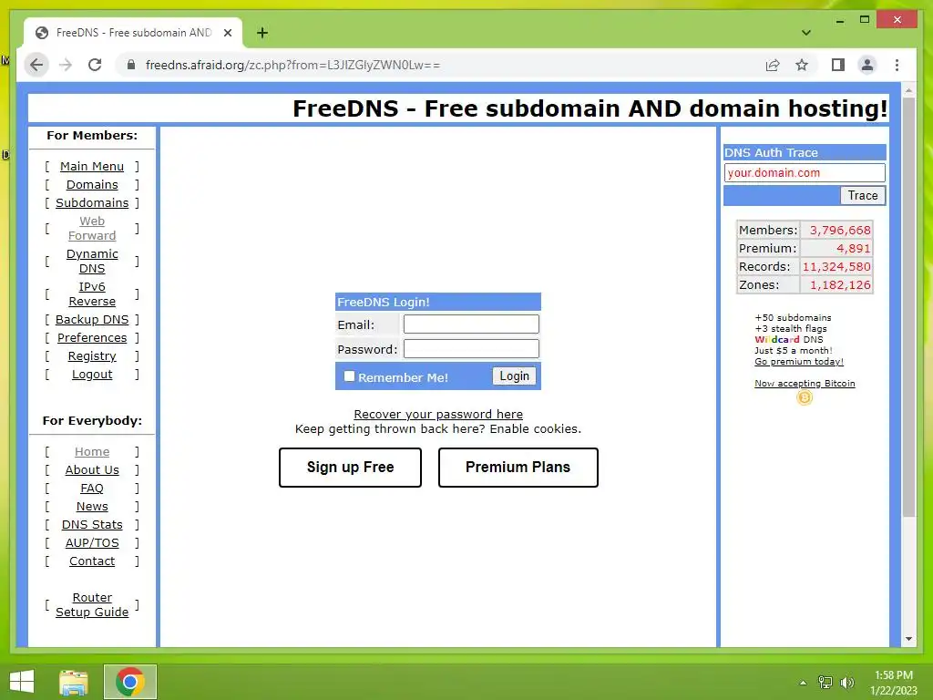Click the taskbar clock and date

click(893, 683)
